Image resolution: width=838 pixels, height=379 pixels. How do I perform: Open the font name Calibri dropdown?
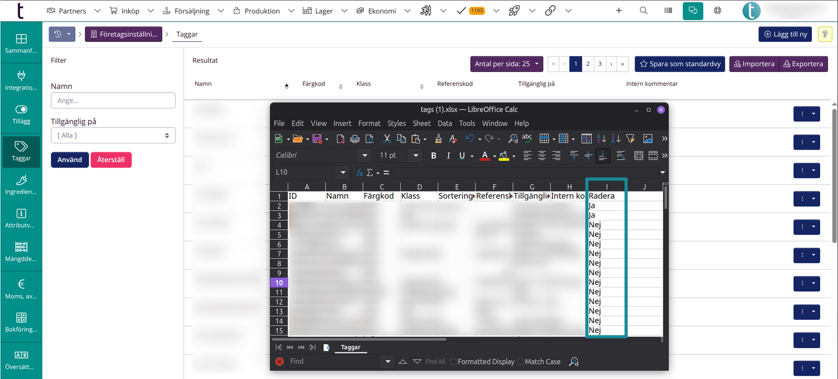click(x=365, y=155)
